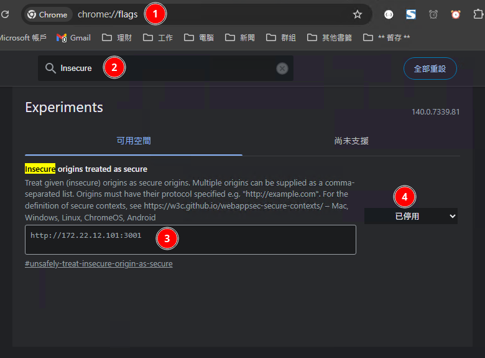Switch to the 可用空間 tab
Screen dimensions: 485x358
pyautogui.click(x=134, y=141)
